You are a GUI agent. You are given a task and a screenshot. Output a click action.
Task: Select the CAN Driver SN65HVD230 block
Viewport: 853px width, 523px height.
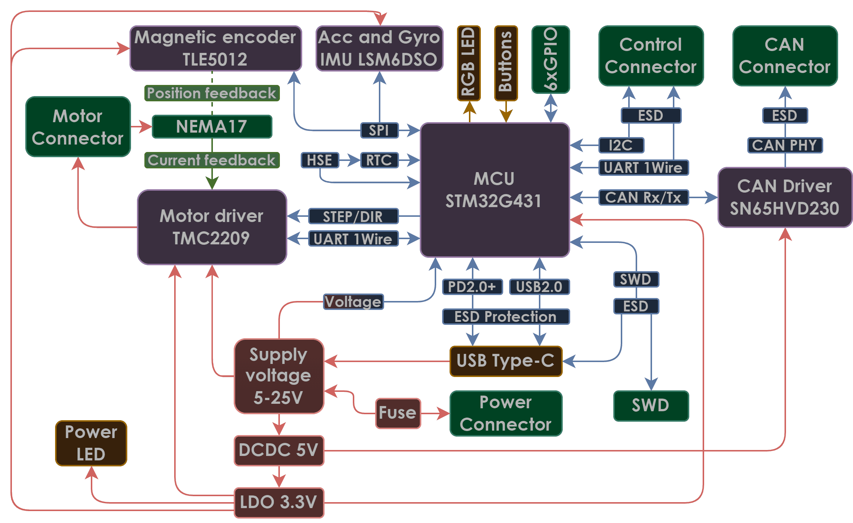pyautogui.click(x=785, y=197)
